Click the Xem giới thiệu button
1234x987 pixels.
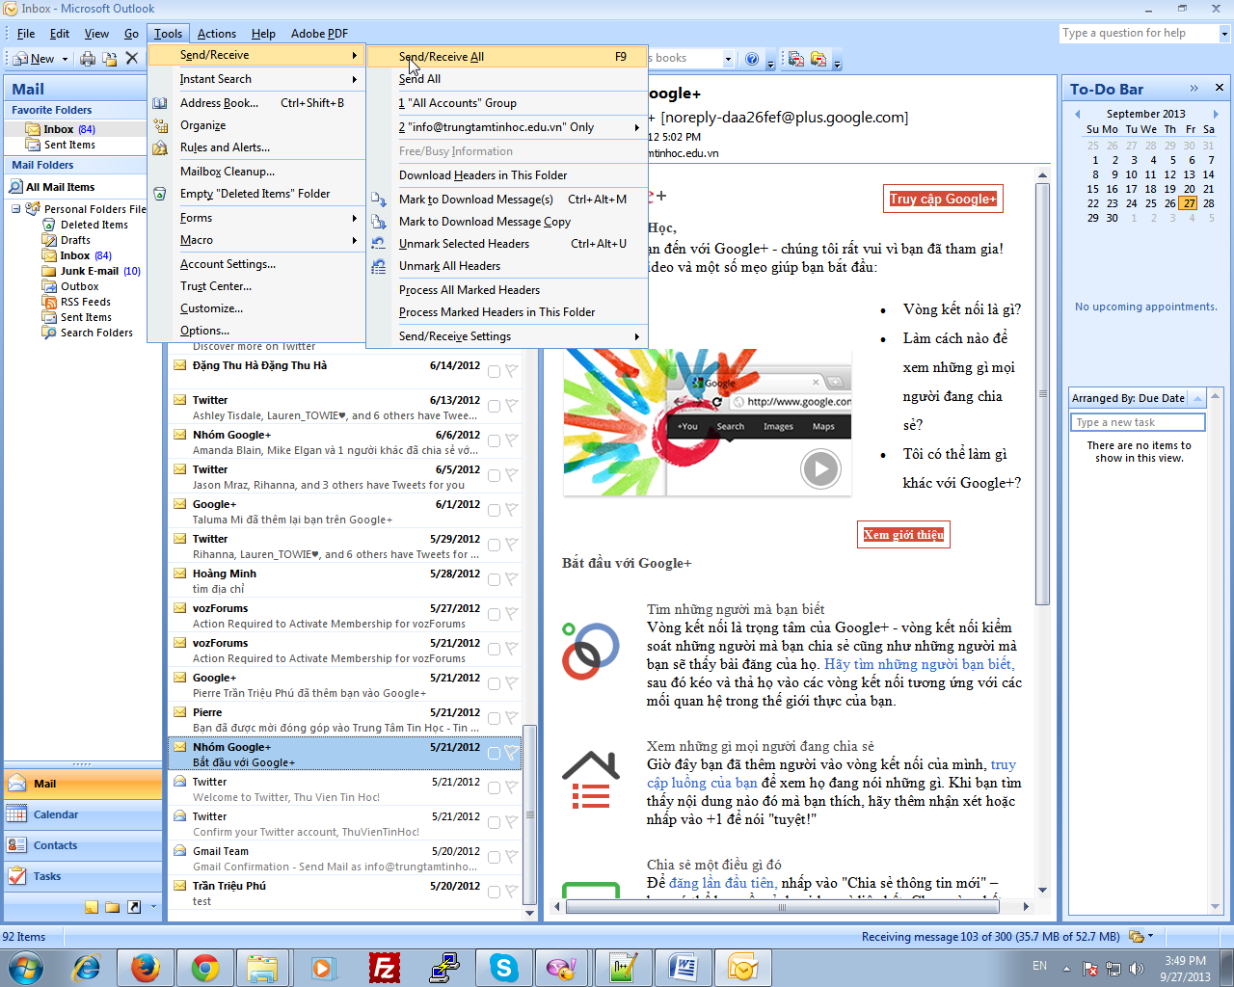903,535
